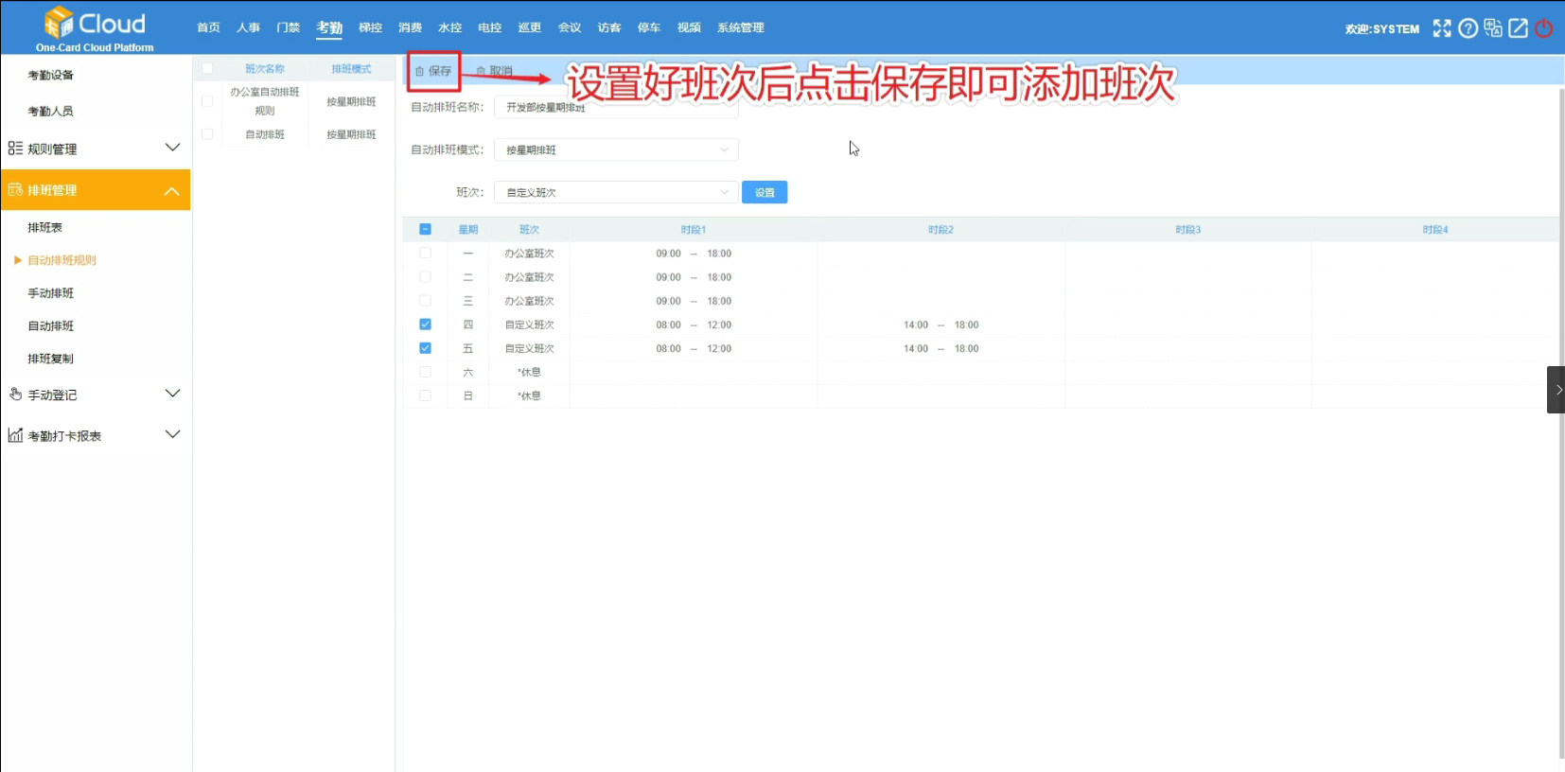Click the 排班管理 calendar icon
Viewport: 1565px width, 772px height.
pyautogui.click(x=15, y=190)
